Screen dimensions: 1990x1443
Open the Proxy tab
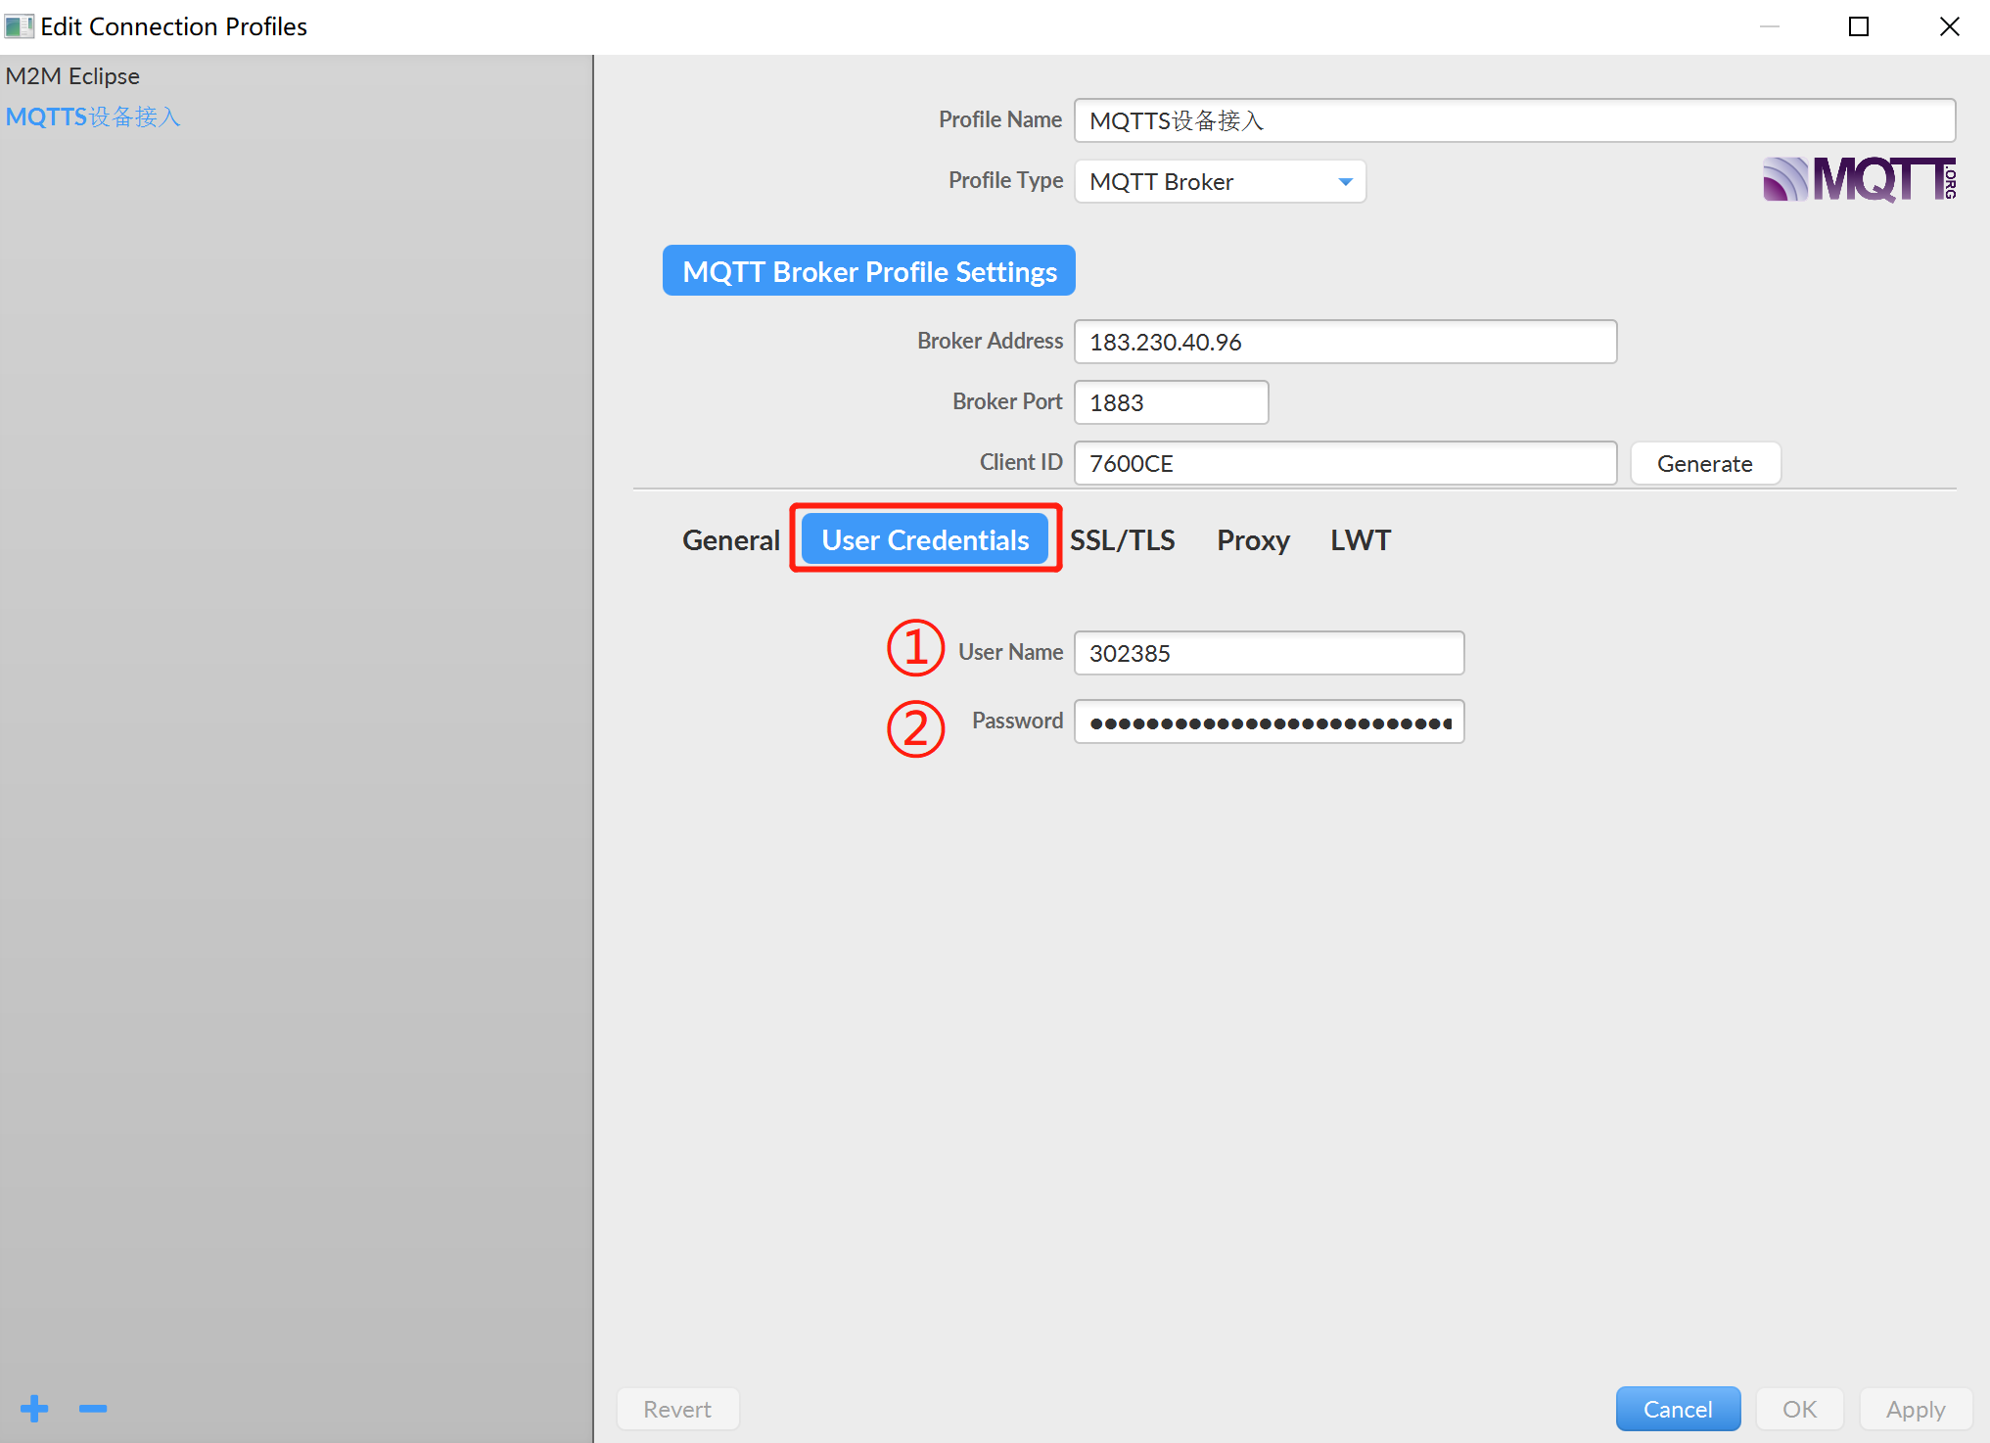pyautogui.click(x=1253, y=539)
